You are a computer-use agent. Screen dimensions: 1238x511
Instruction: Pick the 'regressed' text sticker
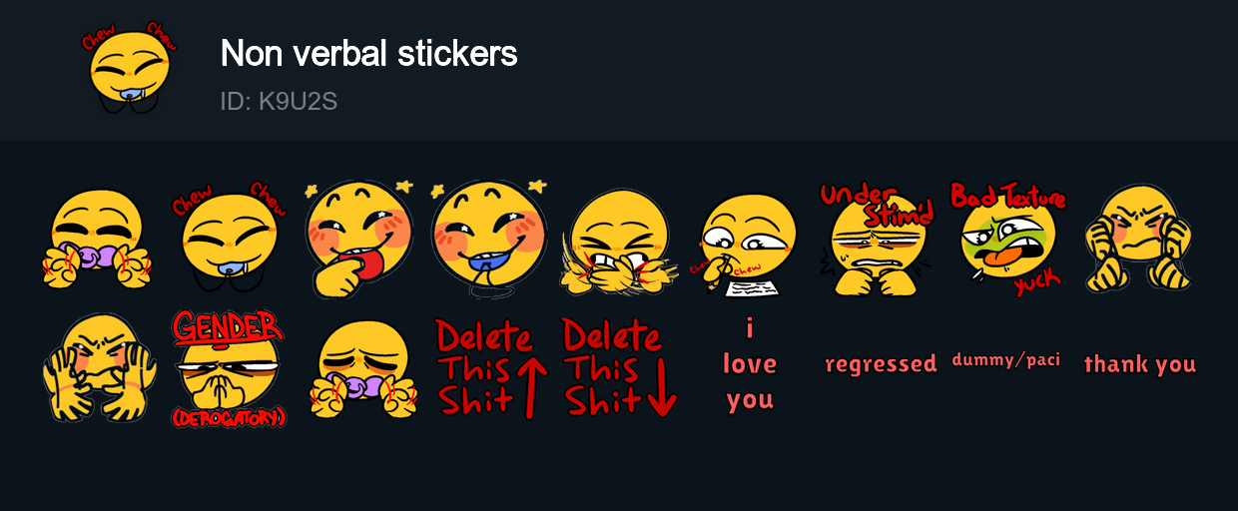point(881,363)
